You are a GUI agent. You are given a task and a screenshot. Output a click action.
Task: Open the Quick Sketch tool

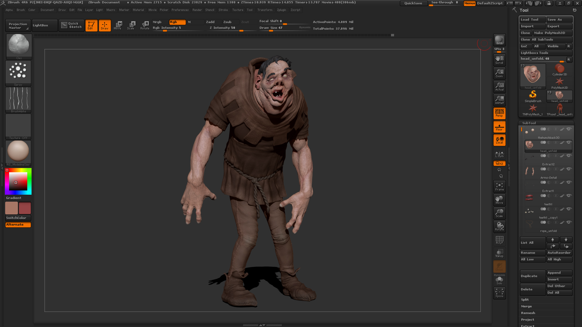[72, 25]
